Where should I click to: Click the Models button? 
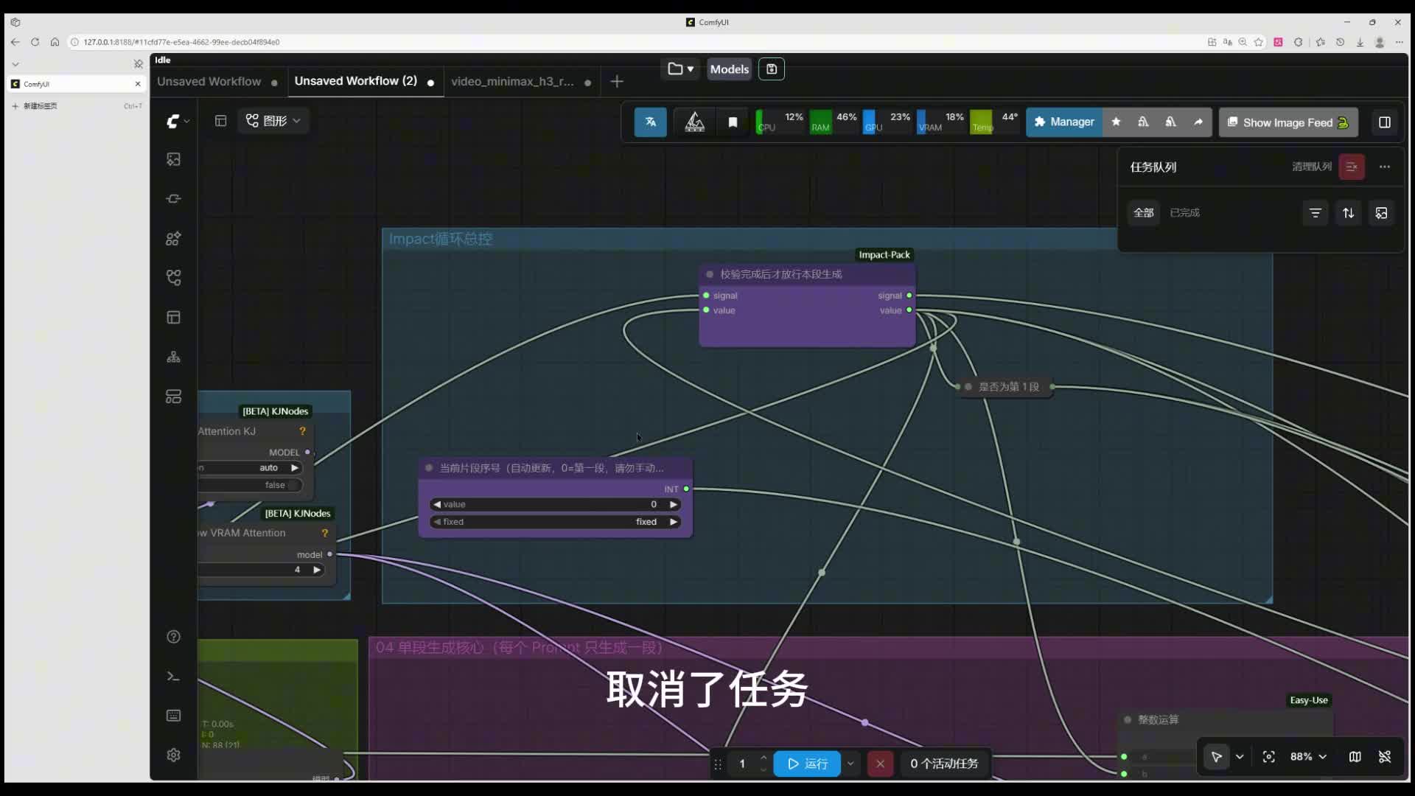pos(730,69)
